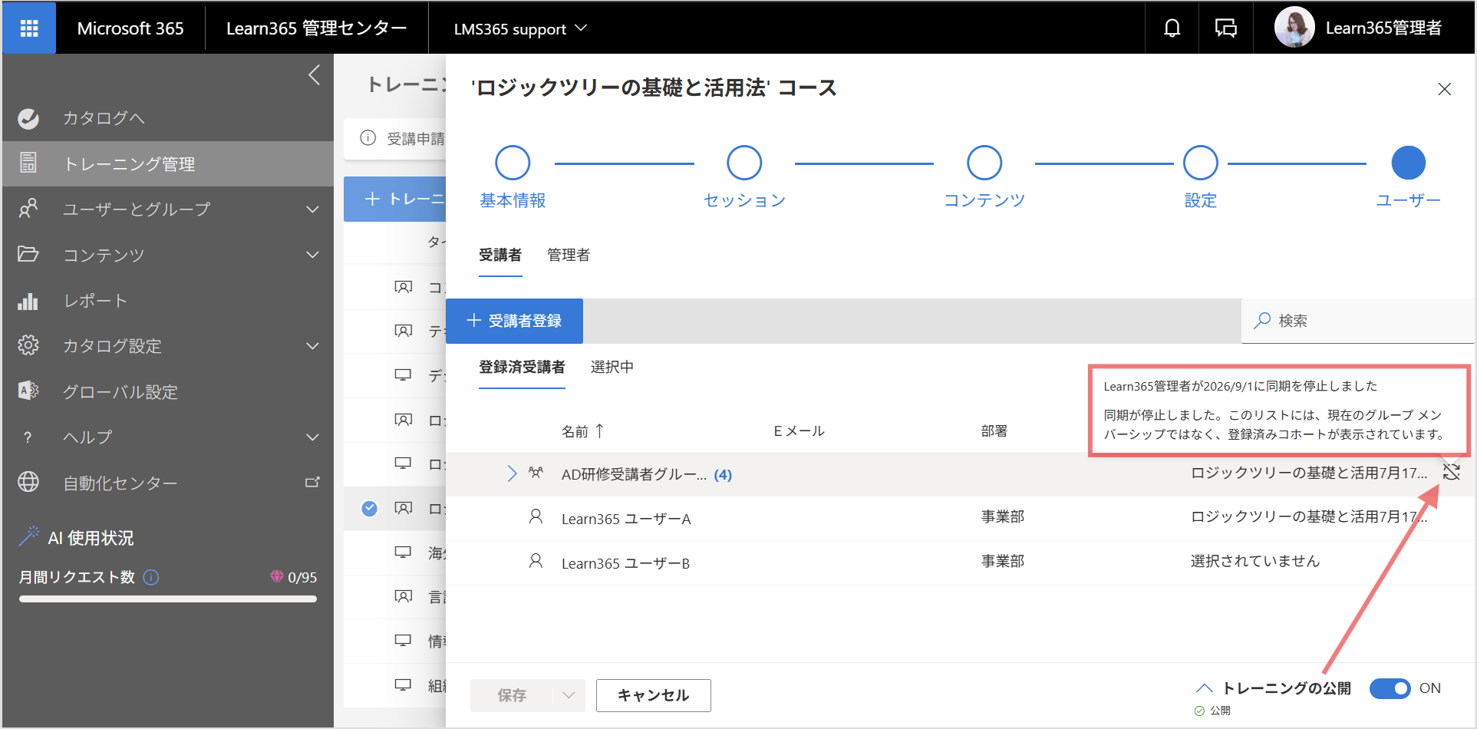Select the セッション step circle
This screenshot has height=729, width=1477.
pos(744,163)
